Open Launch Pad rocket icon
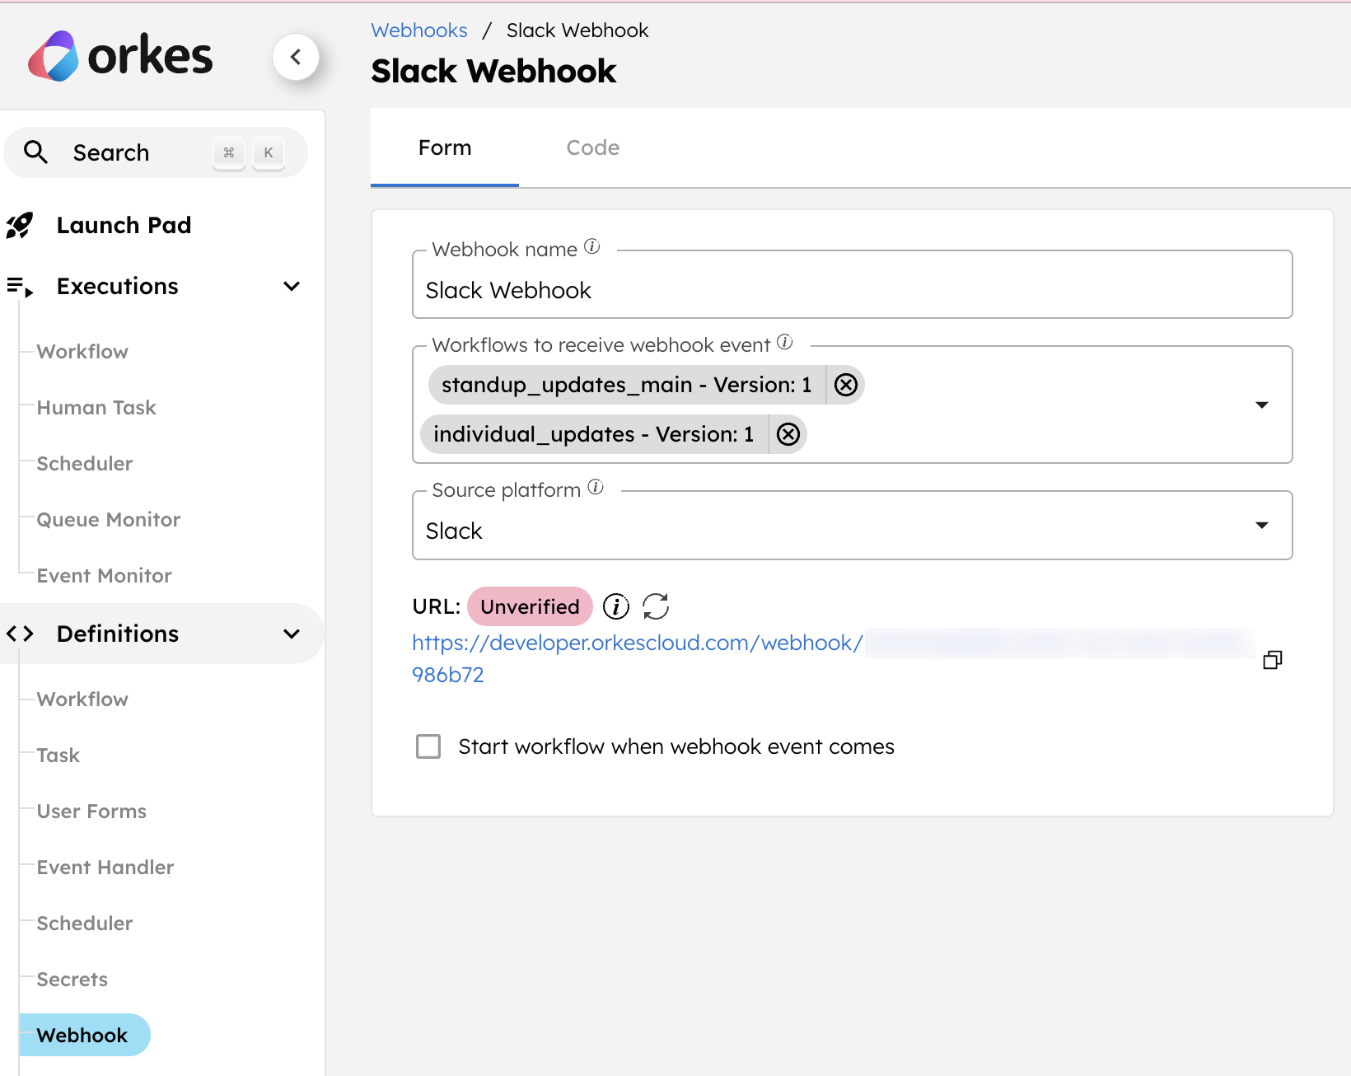This screenshot has height=1076, width=1351. [x=20, y=225]
